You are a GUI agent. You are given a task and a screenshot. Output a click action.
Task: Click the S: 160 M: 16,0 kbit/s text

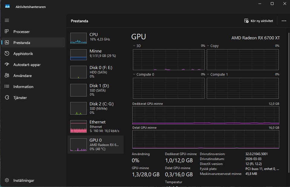coord(104,131)
